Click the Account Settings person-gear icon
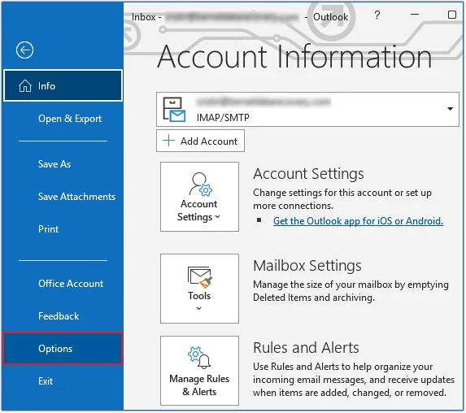Image resolution: width=466 pixels, height=413 pixels. (x=200, y=185)
